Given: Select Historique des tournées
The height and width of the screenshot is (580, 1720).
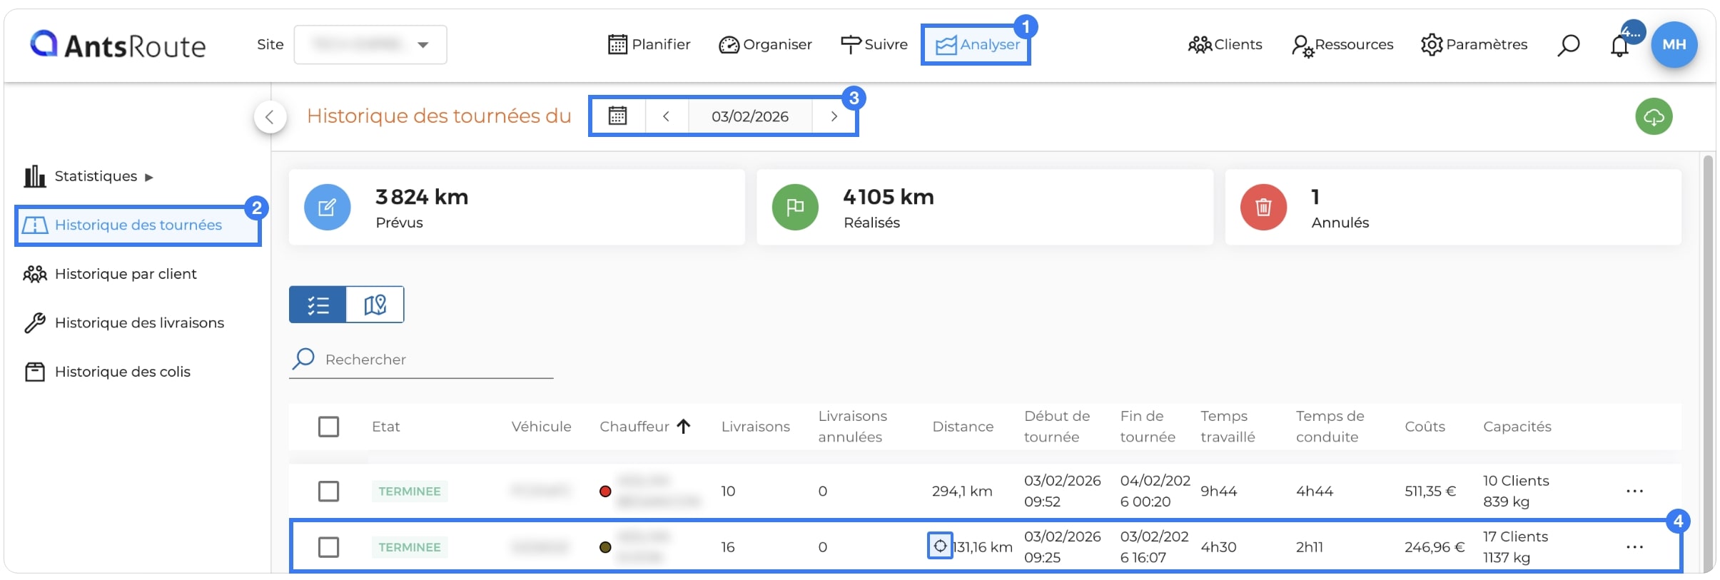Looking at the screenshot, I should click(138, 225).
